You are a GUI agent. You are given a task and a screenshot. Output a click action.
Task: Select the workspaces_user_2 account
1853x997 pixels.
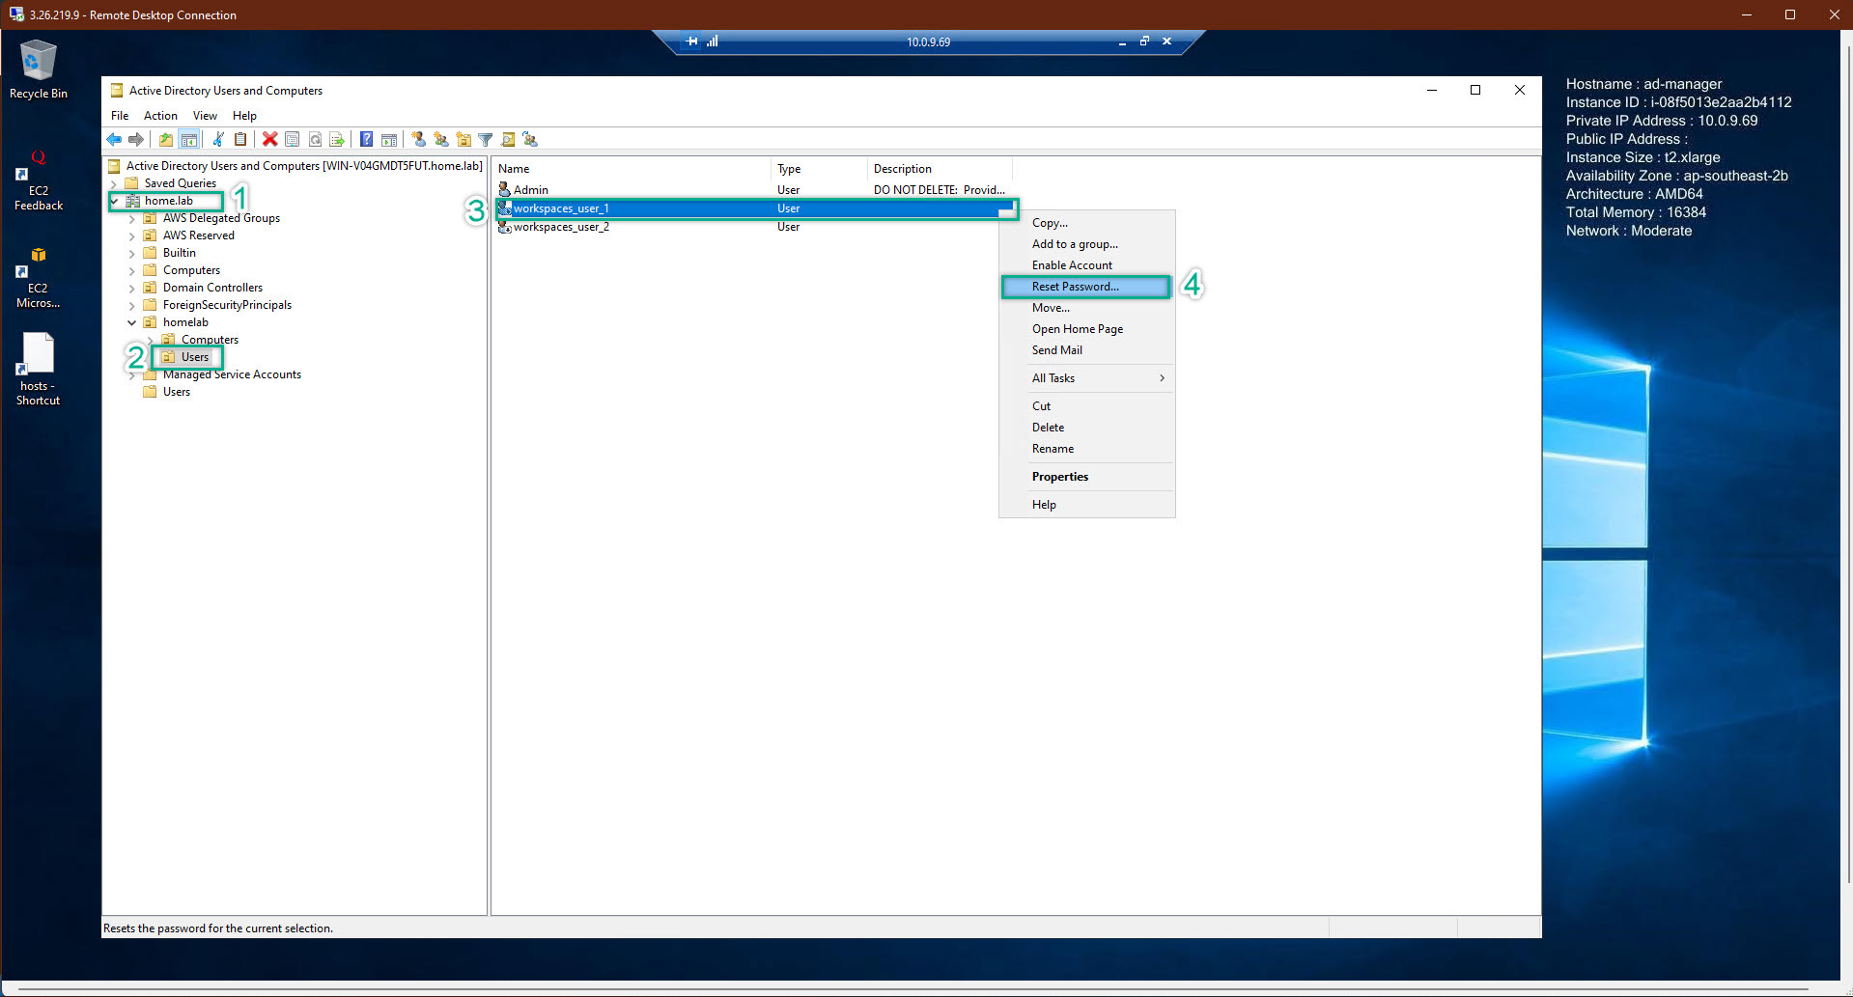(561, 227)
